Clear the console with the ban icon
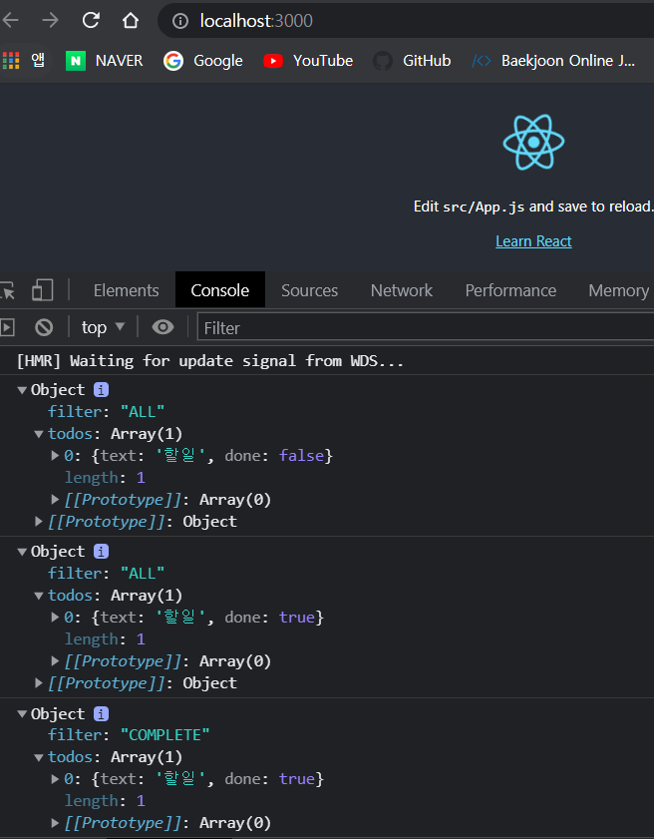The width and height of the screenshot is (654, 839). coord(44,327)
